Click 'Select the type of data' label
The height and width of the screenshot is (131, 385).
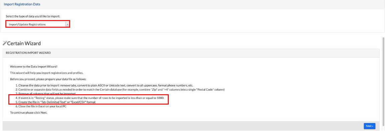point(33,16)
